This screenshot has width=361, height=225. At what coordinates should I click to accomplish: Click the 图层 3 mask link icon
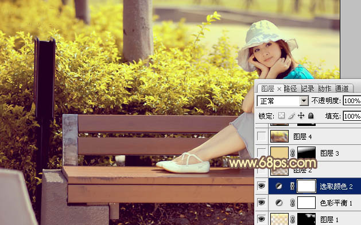[x=292, y=153]
